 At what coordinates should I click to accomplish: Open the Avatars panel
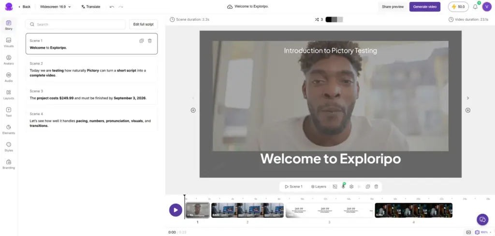tap(9, 60)
